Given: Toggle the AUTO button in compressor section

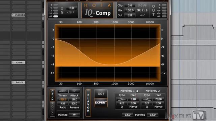Looking at the screenshot, I should (63, 91).
